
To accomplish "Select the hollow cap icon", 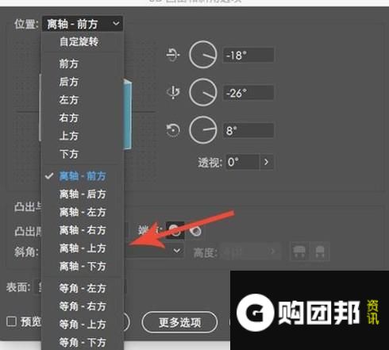I will tap(195, 231).
